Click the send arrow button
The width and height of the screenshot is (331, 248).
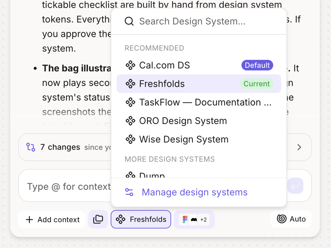[295, 186]
